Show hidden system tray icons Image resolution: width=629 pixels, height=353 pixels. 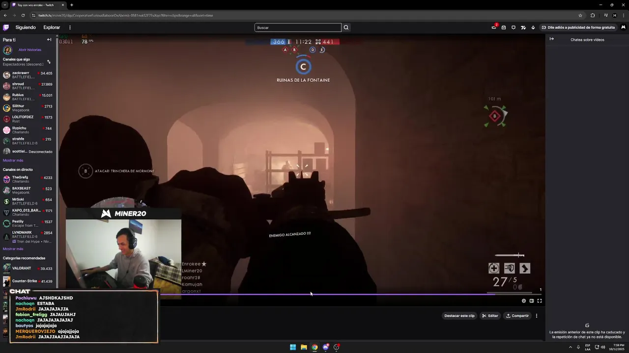[x=571, y=347]
